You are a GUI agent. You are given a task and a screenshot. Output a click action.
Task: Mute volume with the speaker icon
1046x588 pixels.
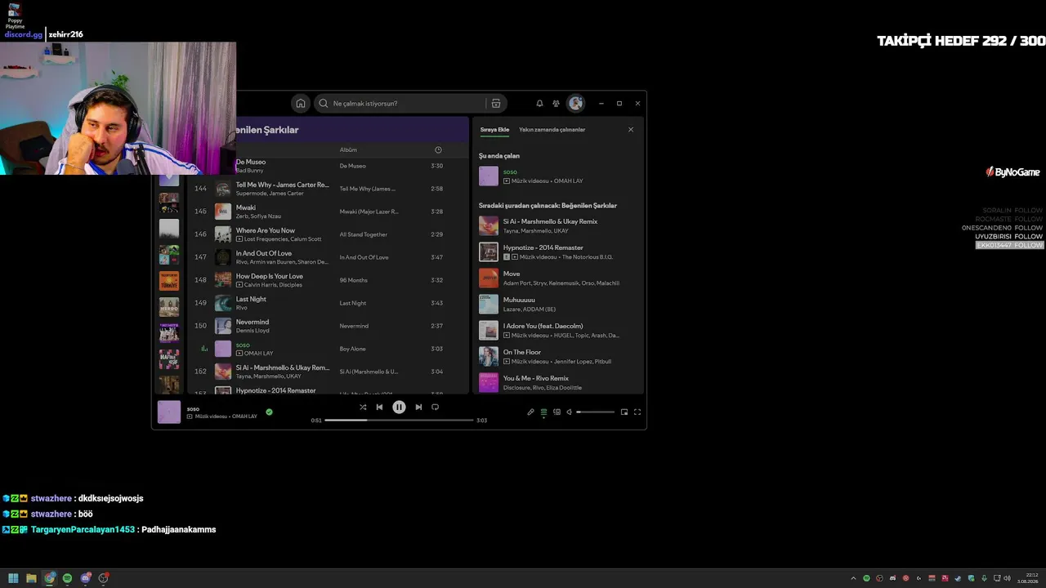tap(570, 412)
